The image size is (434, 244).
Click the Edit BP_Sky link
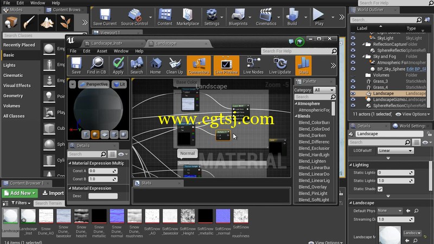[416, 69]
